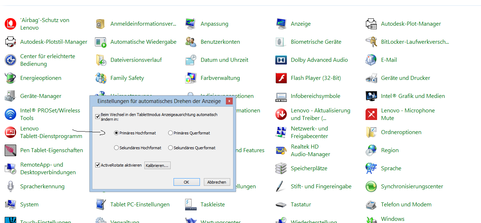Click the Dateiversionsverlauf icon

[x=101, y=60]
